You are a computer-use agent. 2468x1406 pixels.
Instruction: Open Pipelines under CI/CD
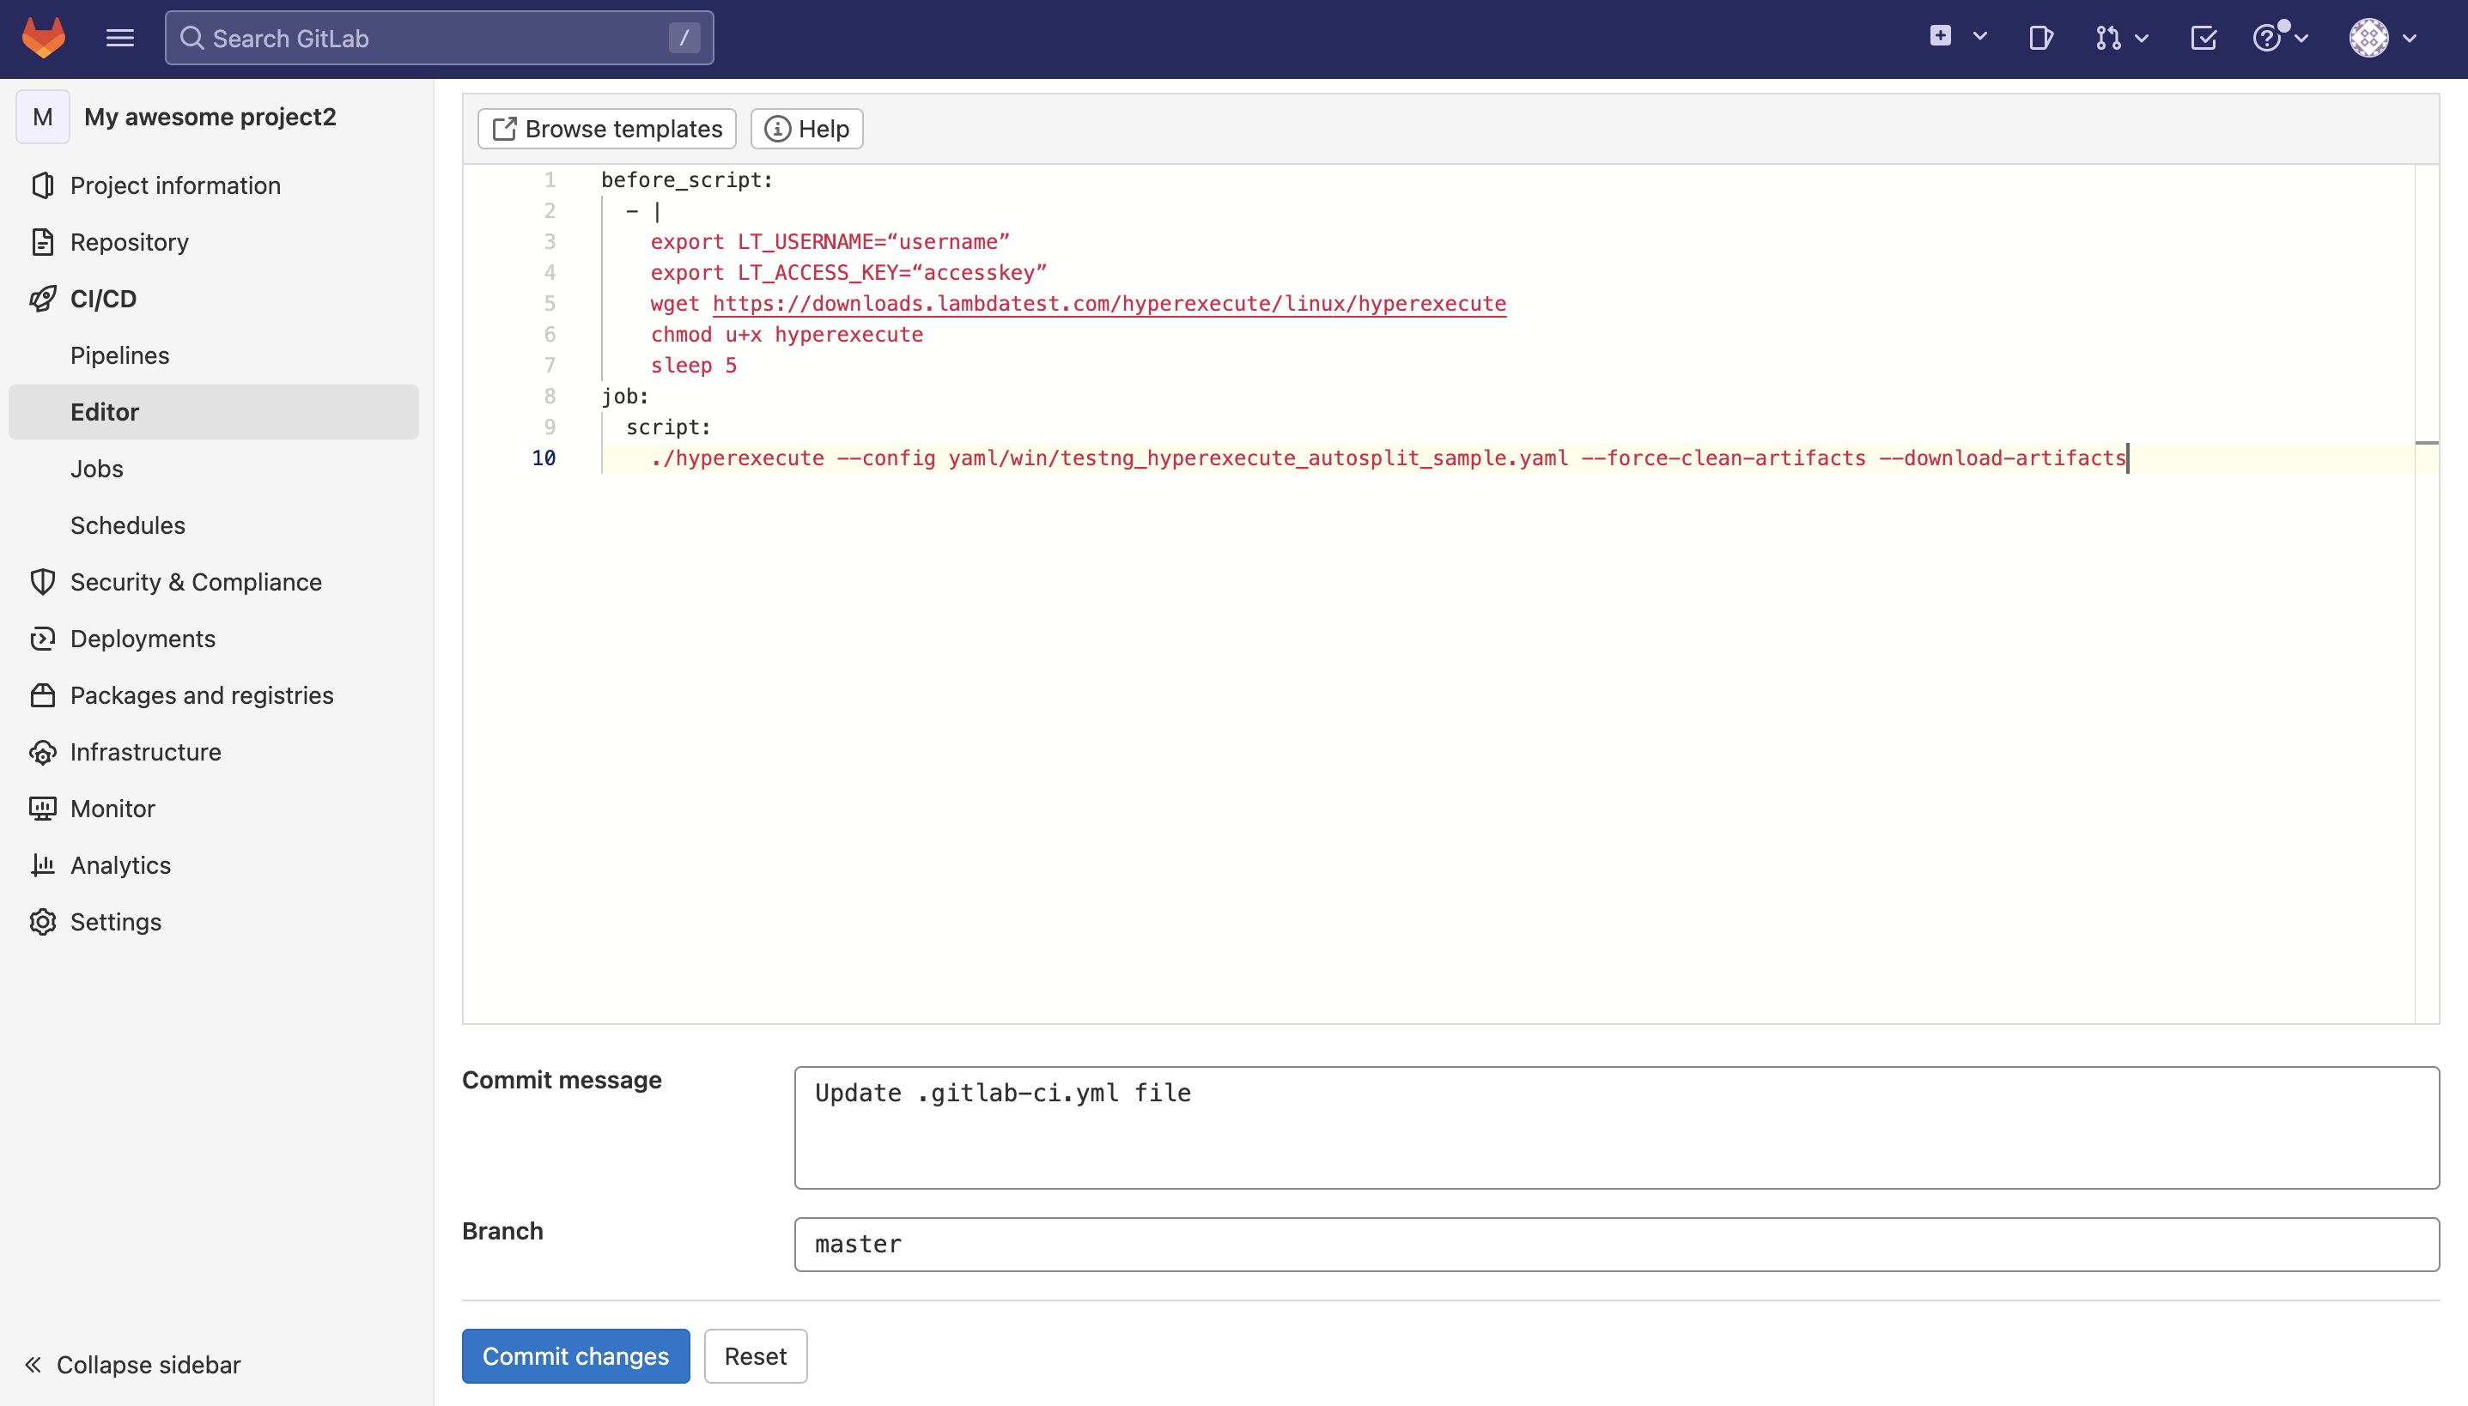coord(119,355)
